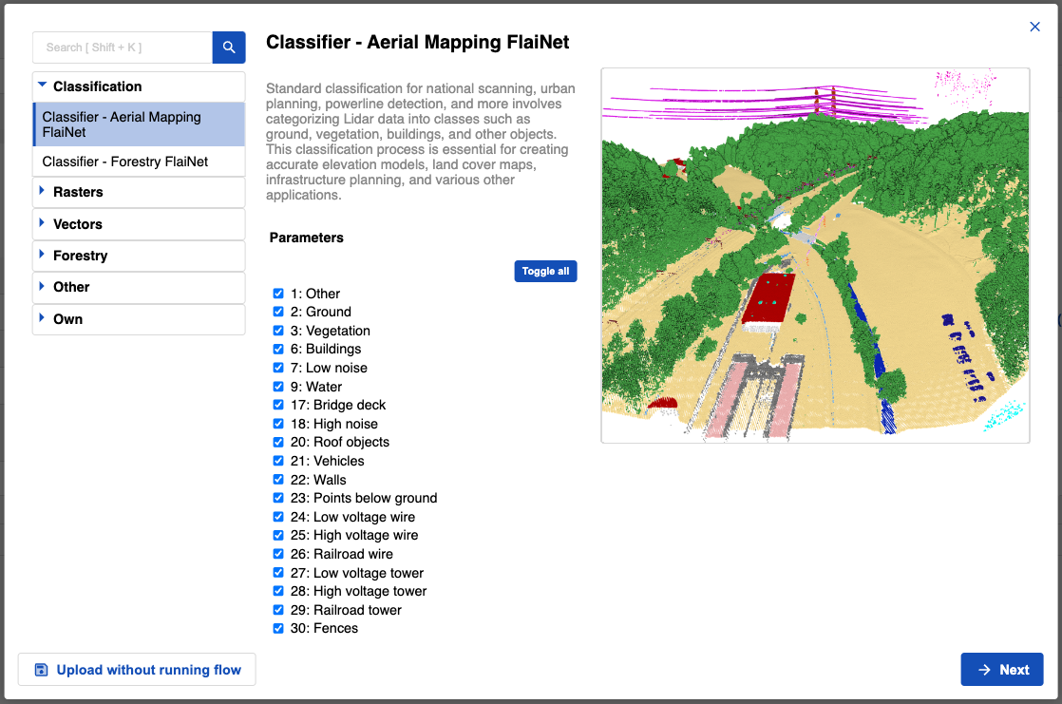Image resolution: width=1062 pixels, height=704 pixels.
Task: Expand the Other section
Action: tap(139, 287)
